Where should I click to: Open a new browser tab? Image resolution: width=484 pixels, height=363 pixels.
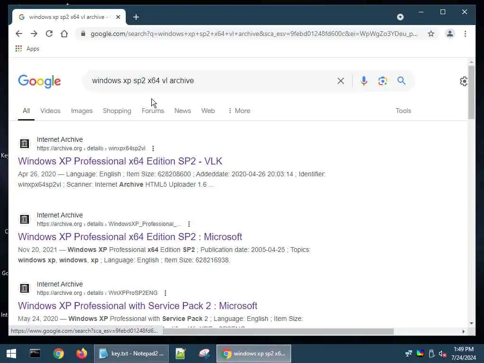[136, 17]
